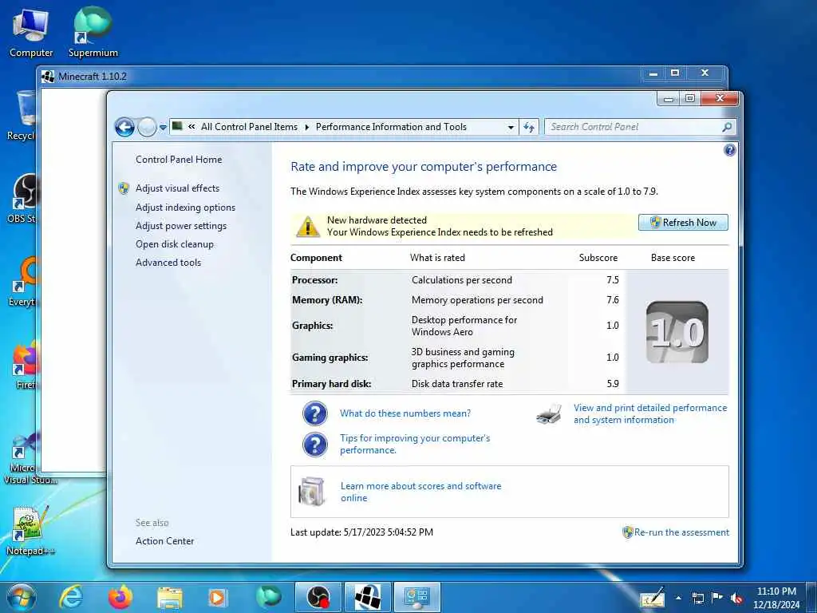Open the blue Help question mark icon

point(729,150)
